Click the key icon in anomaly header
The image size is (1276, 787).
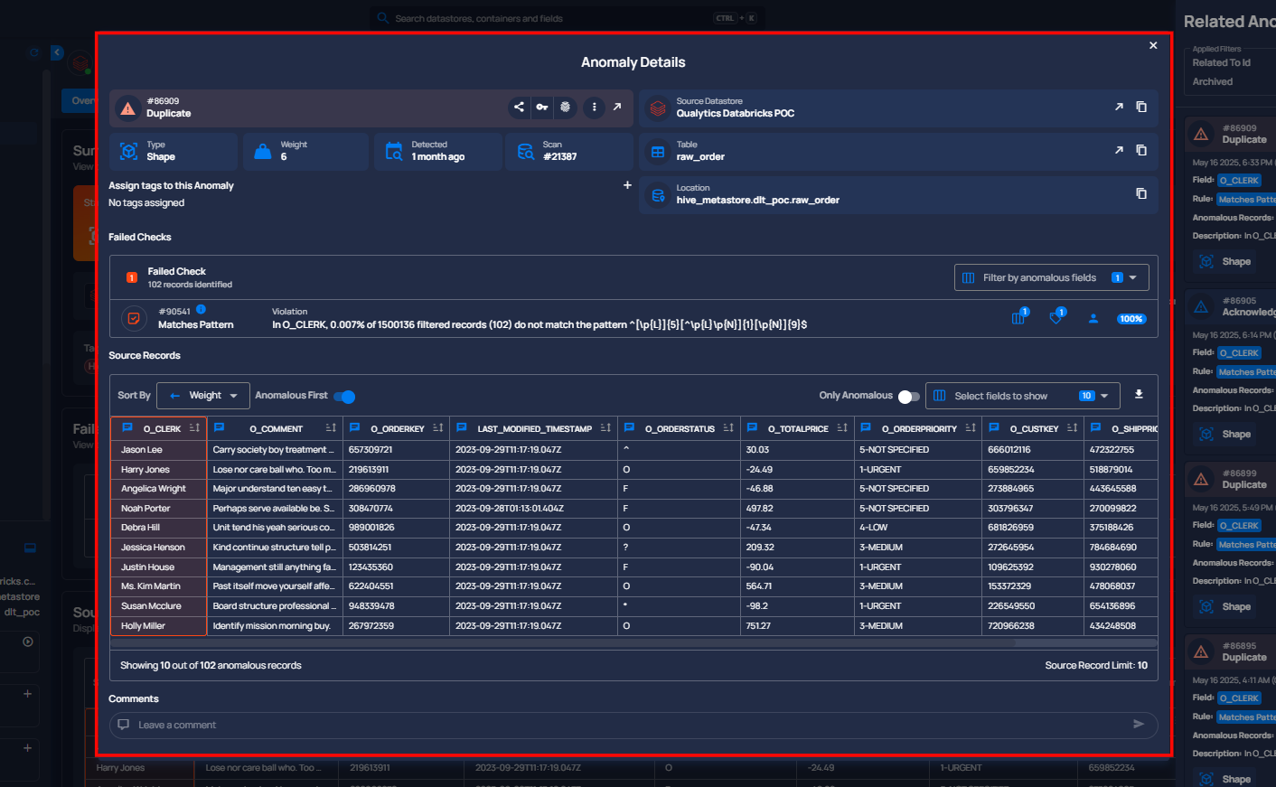542,107
